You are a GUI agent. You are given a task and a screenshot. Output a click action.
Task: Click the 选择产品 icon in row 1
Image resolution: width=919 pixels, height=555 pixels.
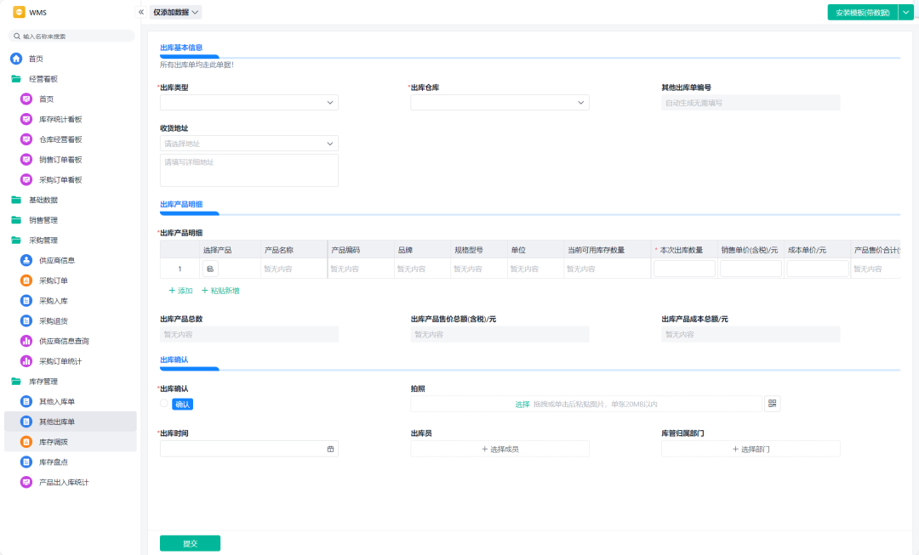click(x=210, y=269)
